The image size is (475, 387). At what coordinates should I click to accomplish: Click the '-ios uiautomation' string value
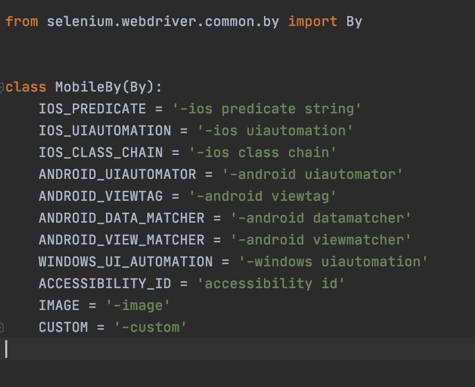pyautogui.click(x=275, y=131)
